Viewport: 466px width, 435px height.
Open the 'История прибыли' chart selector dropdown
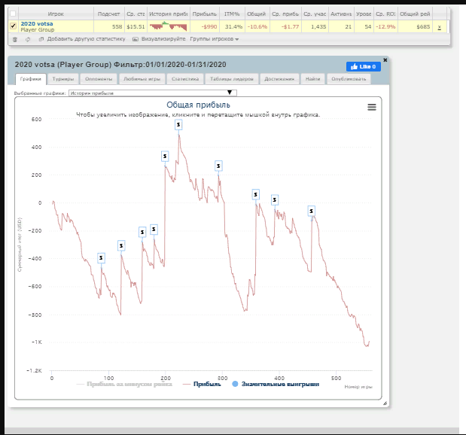click(x=153, y=93)
